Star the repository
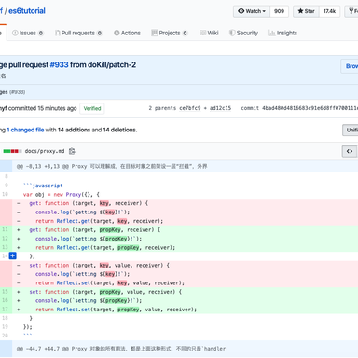The image size is (358, 358). (306, 11)
